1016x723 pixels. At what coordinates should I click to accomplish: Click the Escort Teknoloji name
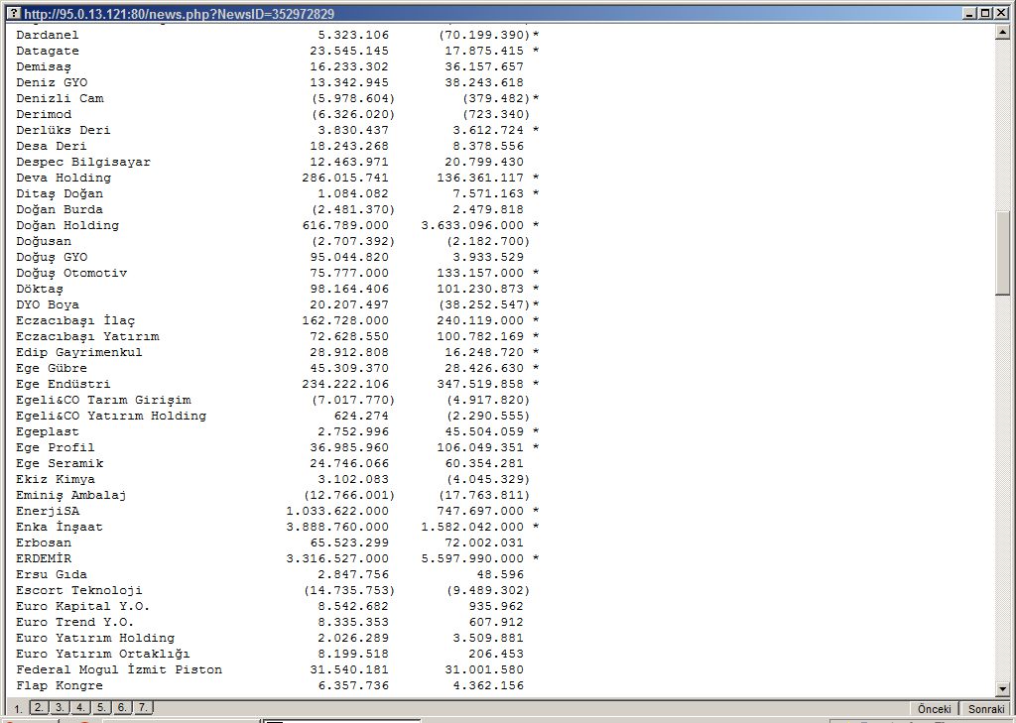[x=79, y=590]
